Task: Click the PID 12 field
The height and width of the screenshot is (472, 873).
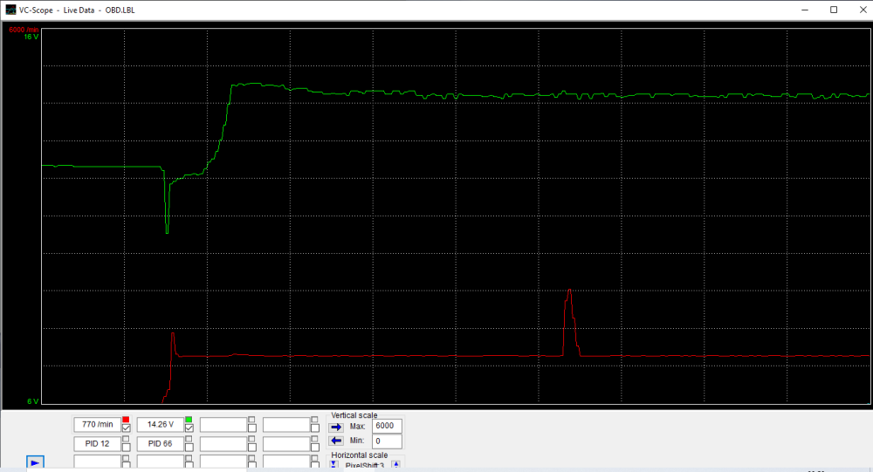Action: click(x=98, y=443)
